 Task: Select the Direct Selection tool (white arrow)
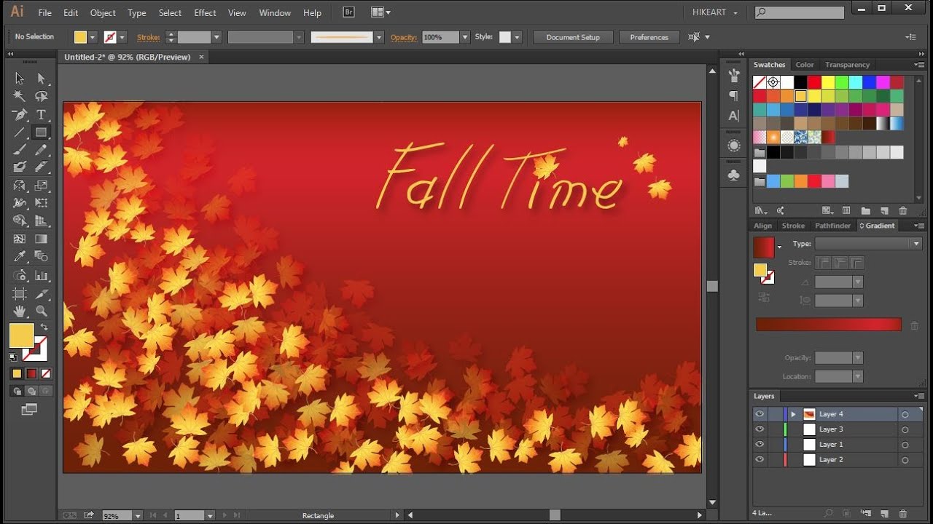(x=42, y=79)
